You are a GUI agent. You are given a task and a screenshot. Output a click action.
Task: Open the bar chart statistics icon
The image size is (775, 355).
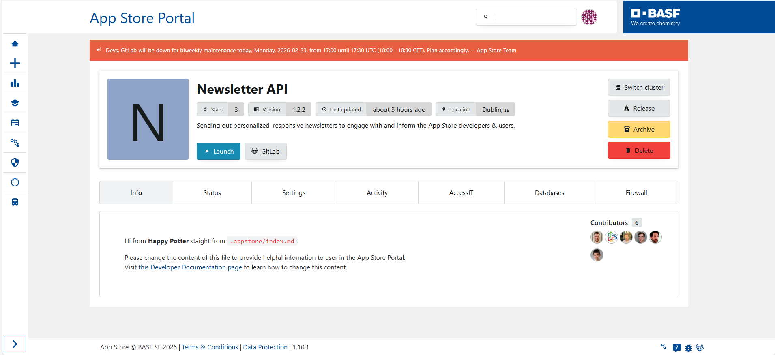click(x=15, y=83)
